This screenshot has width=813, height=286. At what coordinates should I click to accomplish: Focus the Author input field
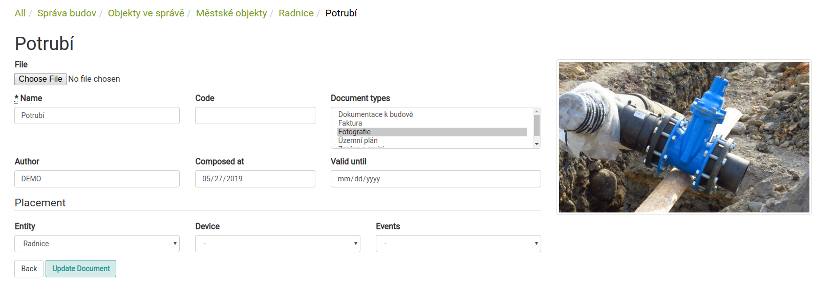(97, 179)
